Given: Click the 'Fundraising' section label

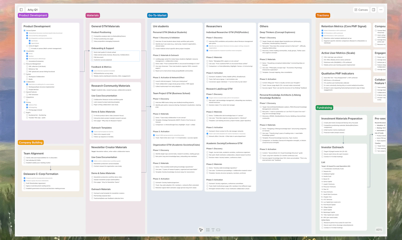Looking at the screenshot, I should click(x=324, y=107).
